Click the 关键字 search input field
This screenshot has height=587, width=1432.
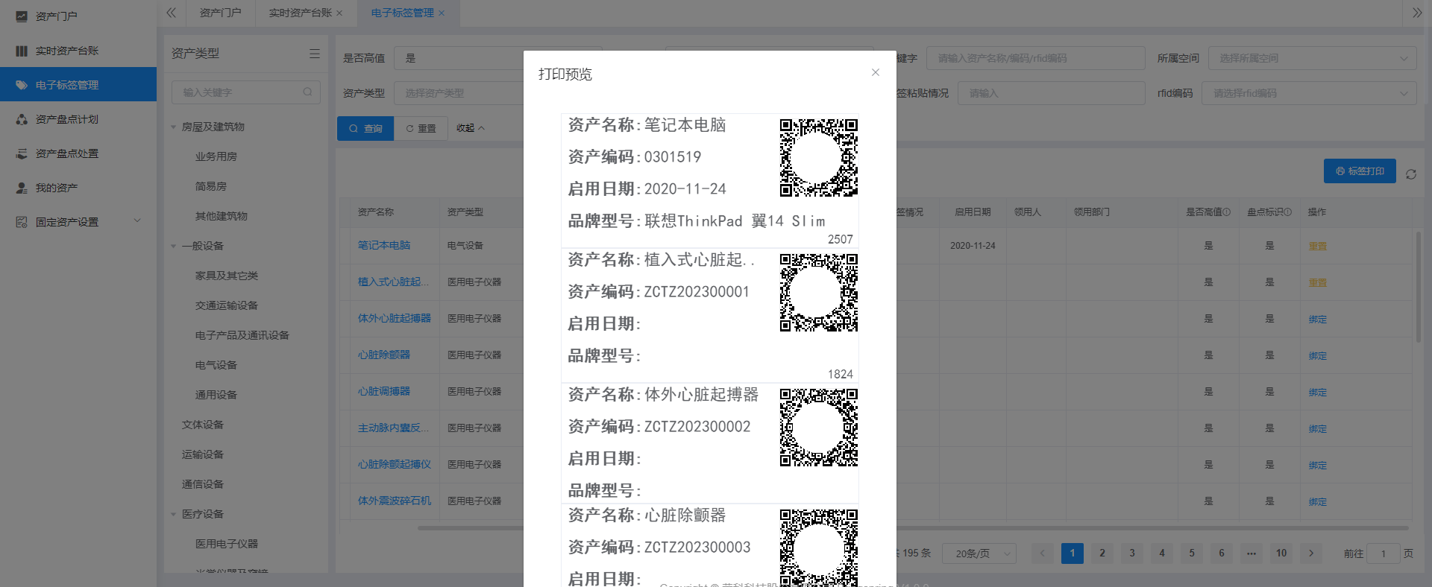(x=1034, y=58)
